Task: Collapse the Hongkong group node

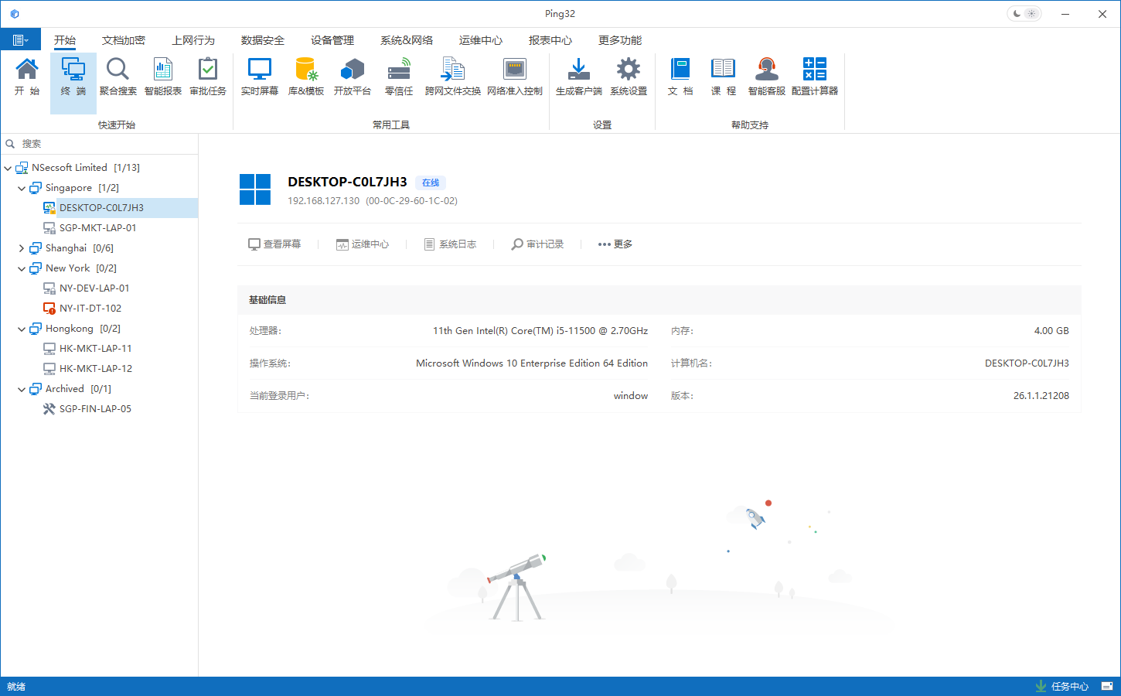Action: (x=22, y=329)
